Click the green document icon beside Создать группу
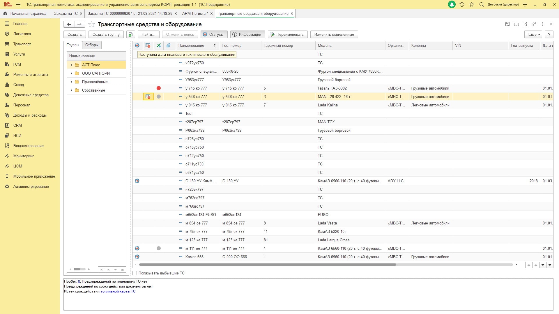This screenshot has height=314, width=559. tap(130, 34)
